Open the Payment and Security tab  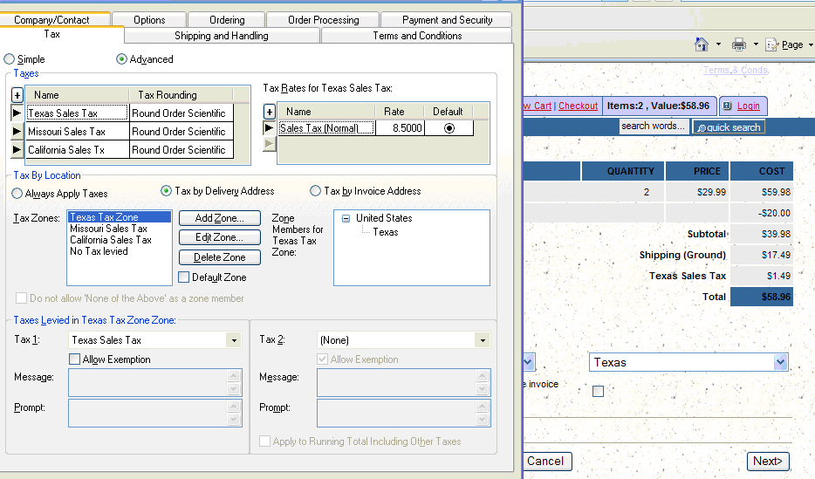coord(447,19)
